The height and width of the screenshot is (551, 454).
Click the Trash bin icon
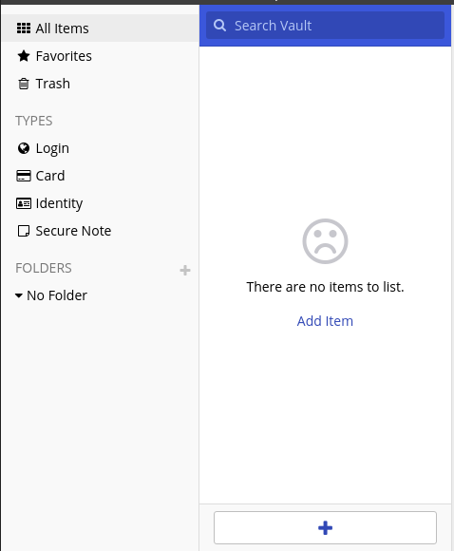coord(24,84)
